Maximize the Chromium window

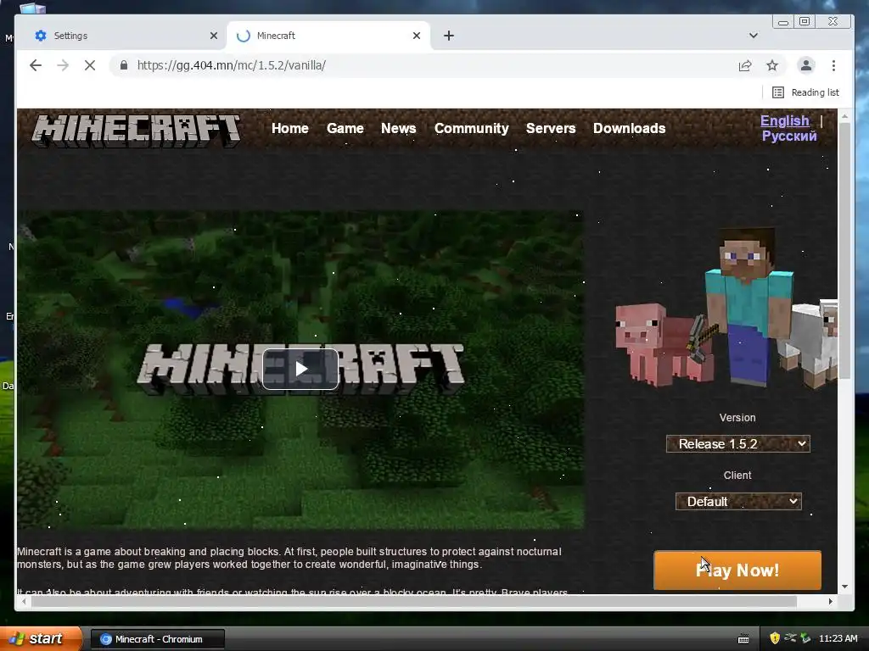click(x=805, y=21)
